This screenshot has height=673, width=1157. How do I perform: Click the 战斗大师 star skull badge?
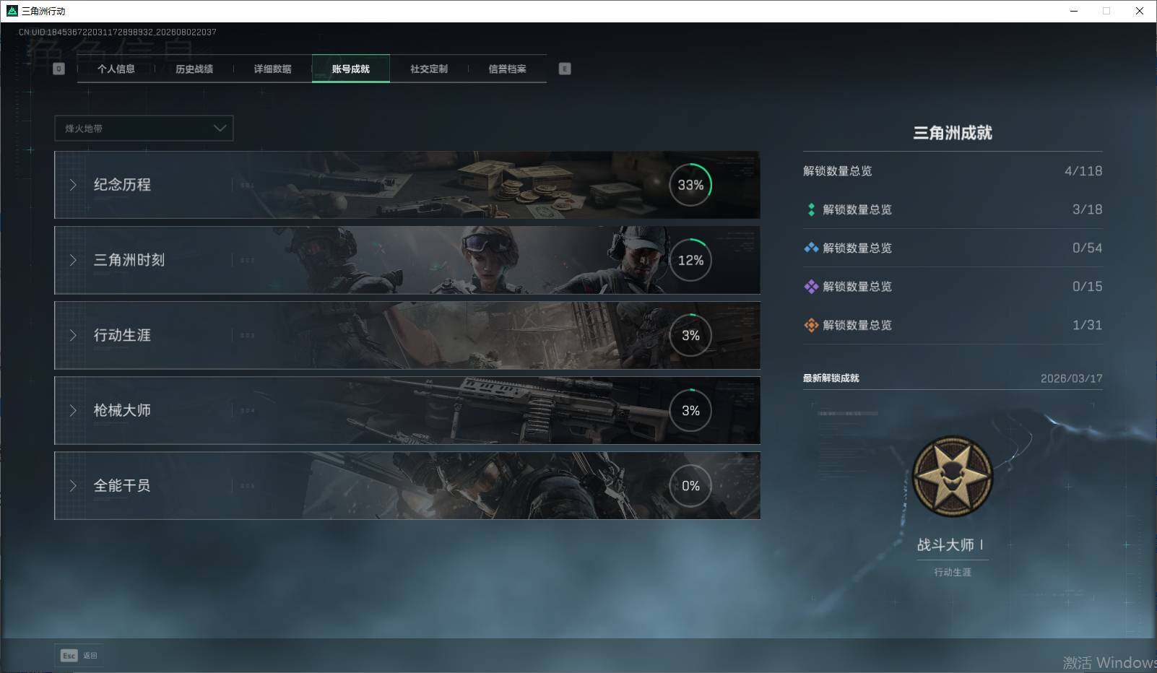[x=953, y=476]
